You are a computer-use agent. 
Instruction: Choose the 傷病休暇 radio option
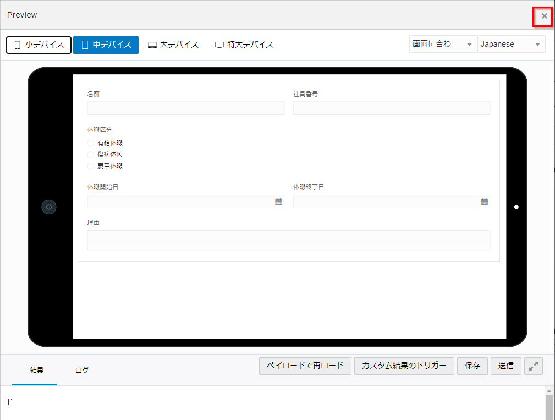[91, 154]
